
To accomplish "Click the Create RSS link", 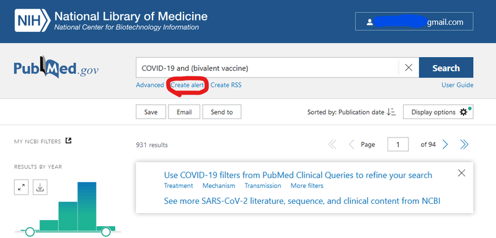I will pos(226,85).
